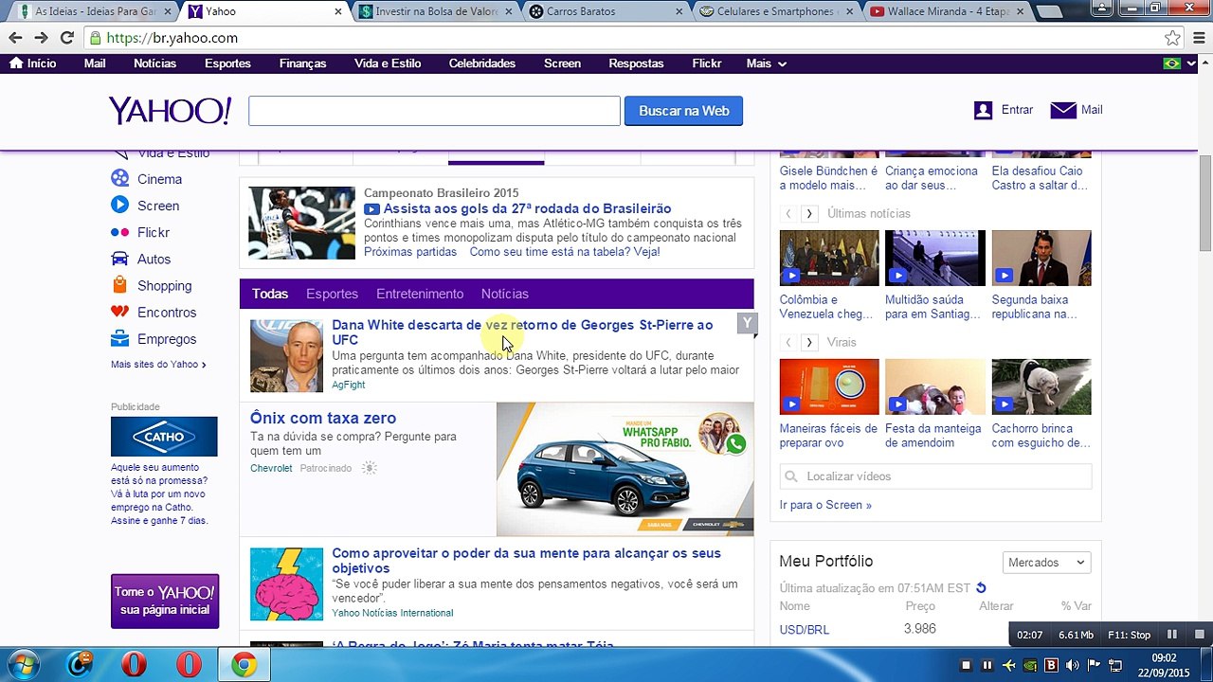Click the browser Forward arrow
Screen dimensions: 1213x682
coord(41,38)
